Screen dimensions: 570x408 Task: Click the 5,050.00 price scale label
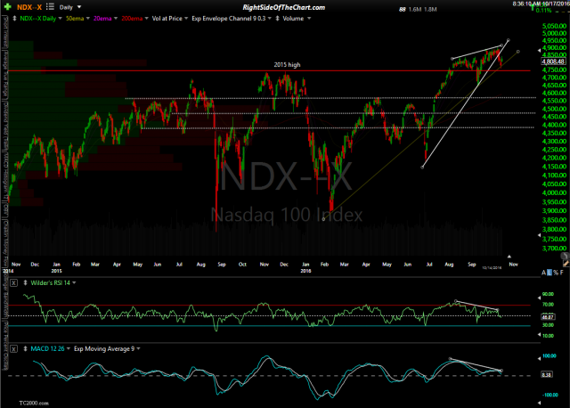click(x=554, y=26)
